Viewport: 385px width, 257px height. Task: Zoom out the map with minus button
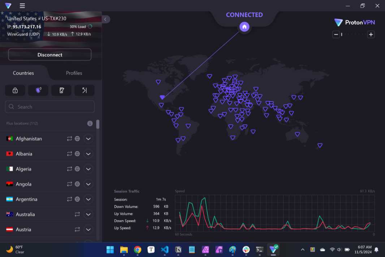(x=336, y=35)
